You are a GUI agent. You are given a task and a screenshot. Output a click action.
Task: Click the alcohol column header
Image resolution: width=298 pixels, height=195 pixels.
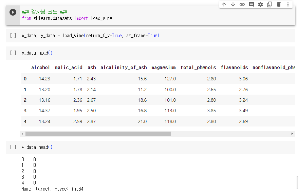[40, 67]
